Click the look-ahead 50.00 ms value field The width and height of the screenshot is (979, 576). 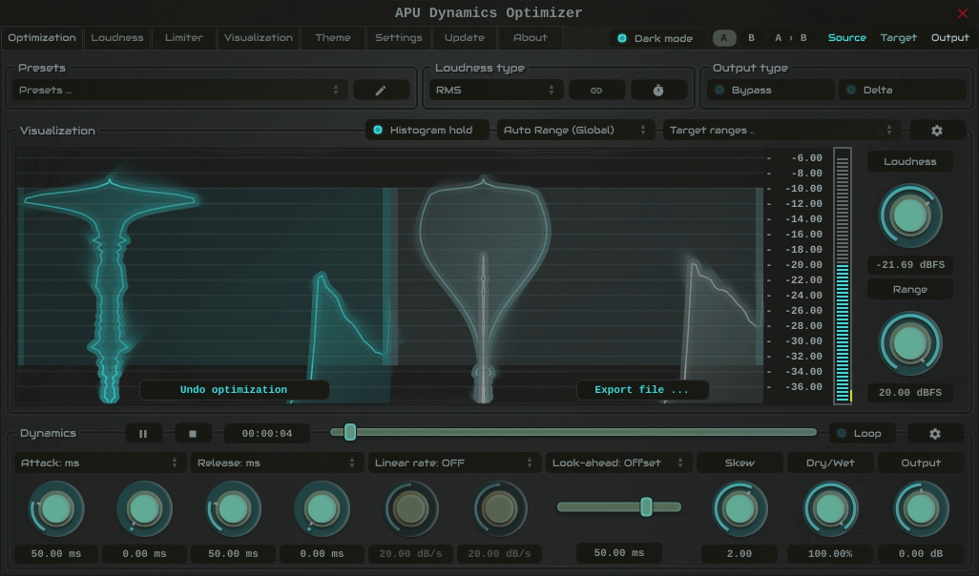618,553
